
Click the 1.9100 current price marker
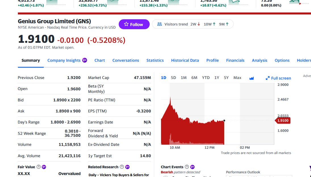(283, 120)
